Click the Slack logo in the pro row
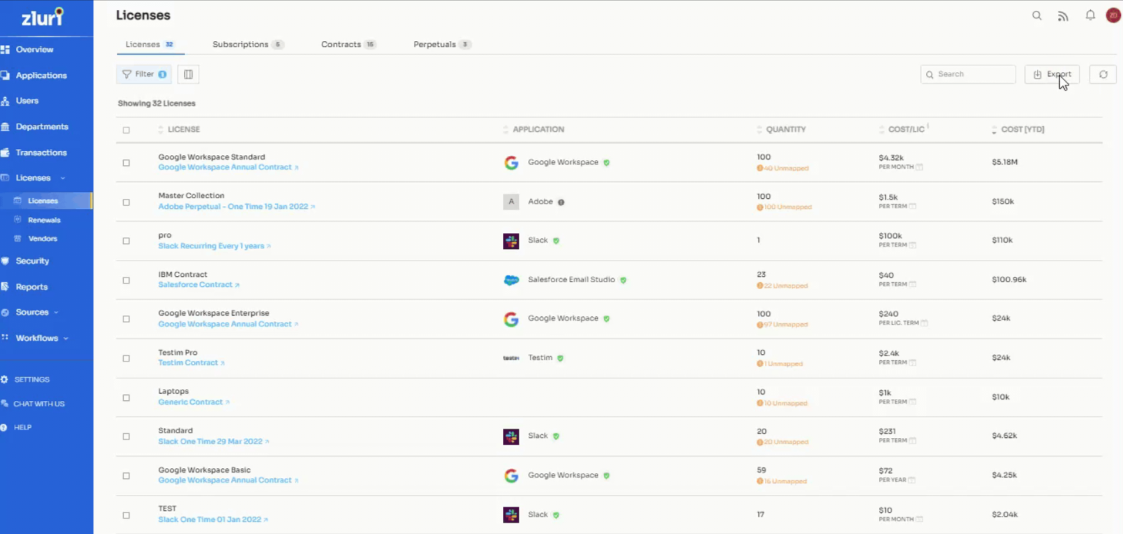The image size is (1123, 534). coord(511,241)
